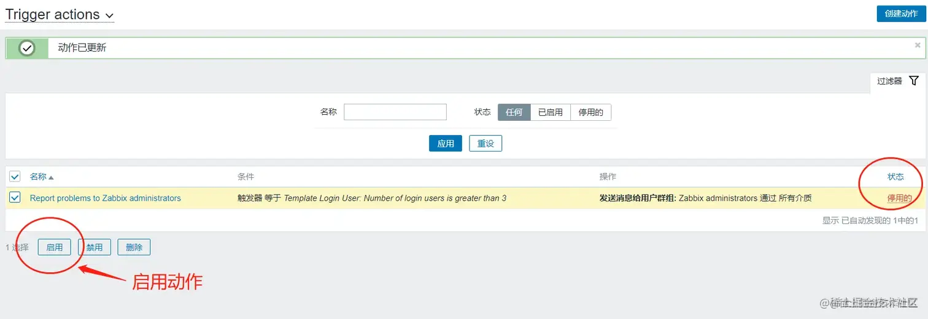Viewport: 928px width, 319px height.
Task: Select the 任何 status filter option
Action: tap(514, 112)
